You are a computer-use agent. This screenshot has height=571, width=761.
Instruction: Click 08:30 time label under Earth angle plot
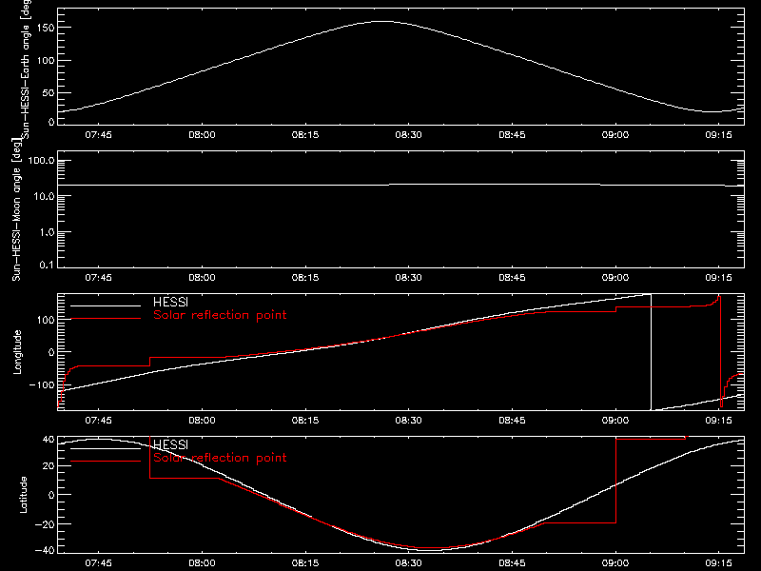[x=409, y=135]
